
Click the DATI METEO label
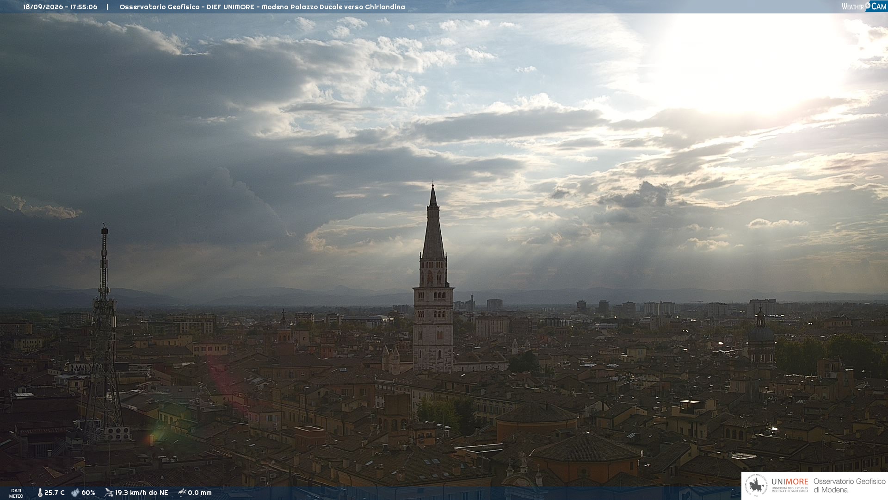point(16,494)
